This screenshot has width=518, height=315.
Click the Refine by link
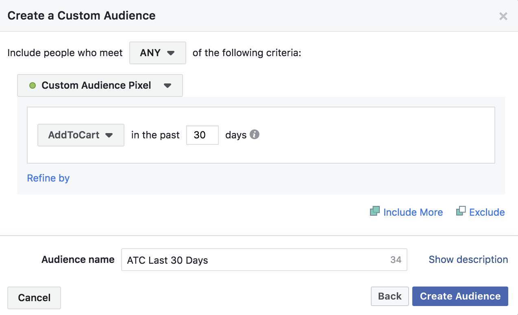48,178
